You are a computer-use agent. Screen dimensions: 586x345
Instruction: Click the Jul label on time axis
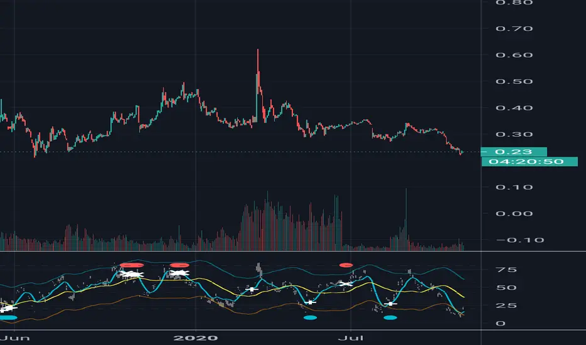[x=351, y=338]
